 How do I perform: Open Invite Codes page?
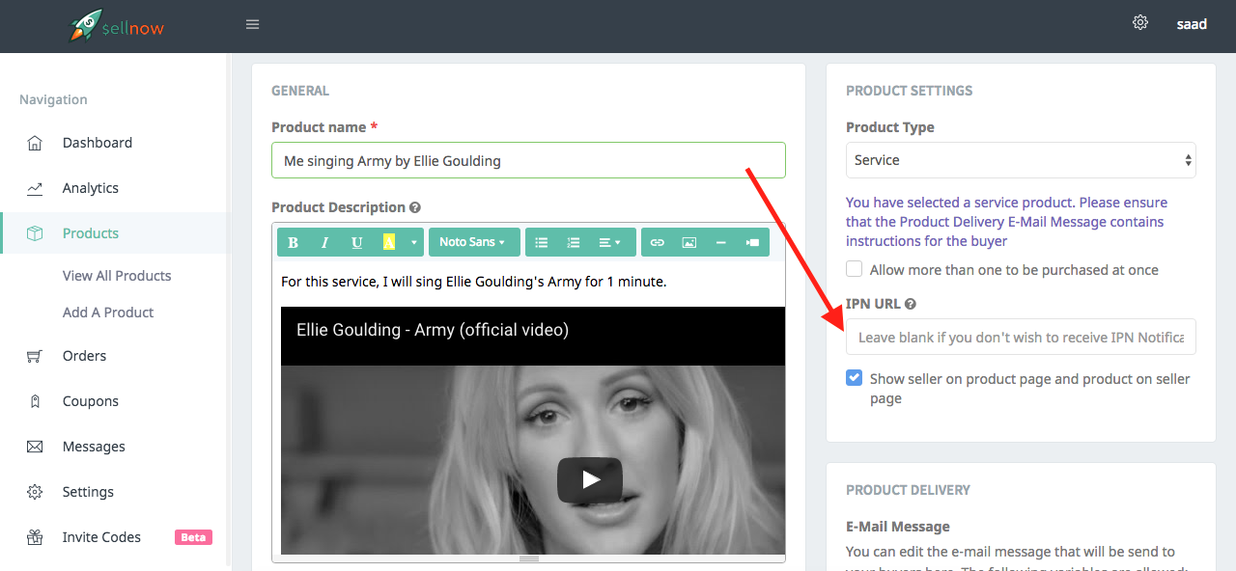(x=102, y=537)
